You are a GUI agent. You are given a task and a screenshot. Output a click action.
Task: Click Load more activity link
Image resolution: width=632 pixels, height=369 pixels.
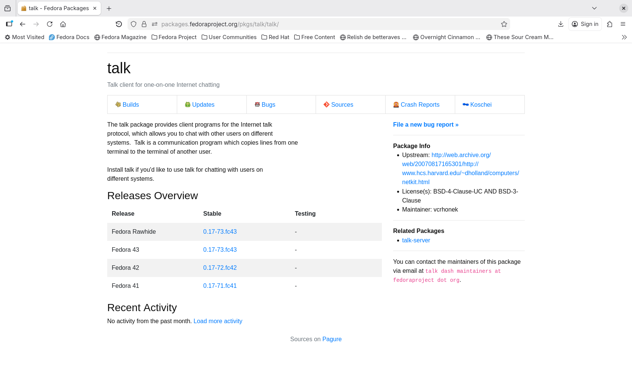click(x=218, y=321)
